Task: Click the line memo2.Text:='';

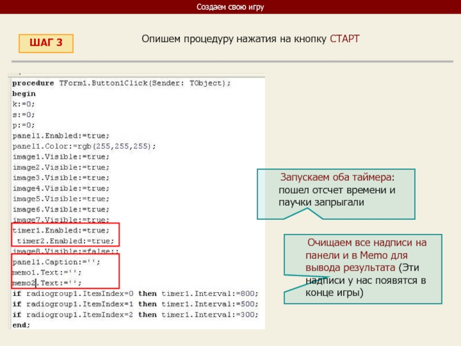Action: coord(47,283)
